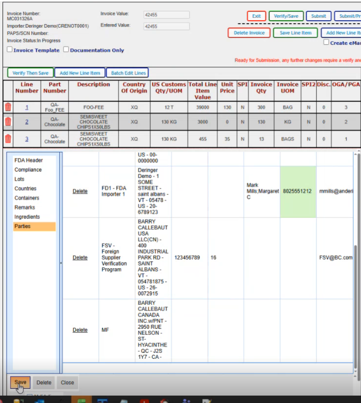Delete the MF party row
Image resolution: width=361 pixels, height=403 pixels.
(80, 330)
